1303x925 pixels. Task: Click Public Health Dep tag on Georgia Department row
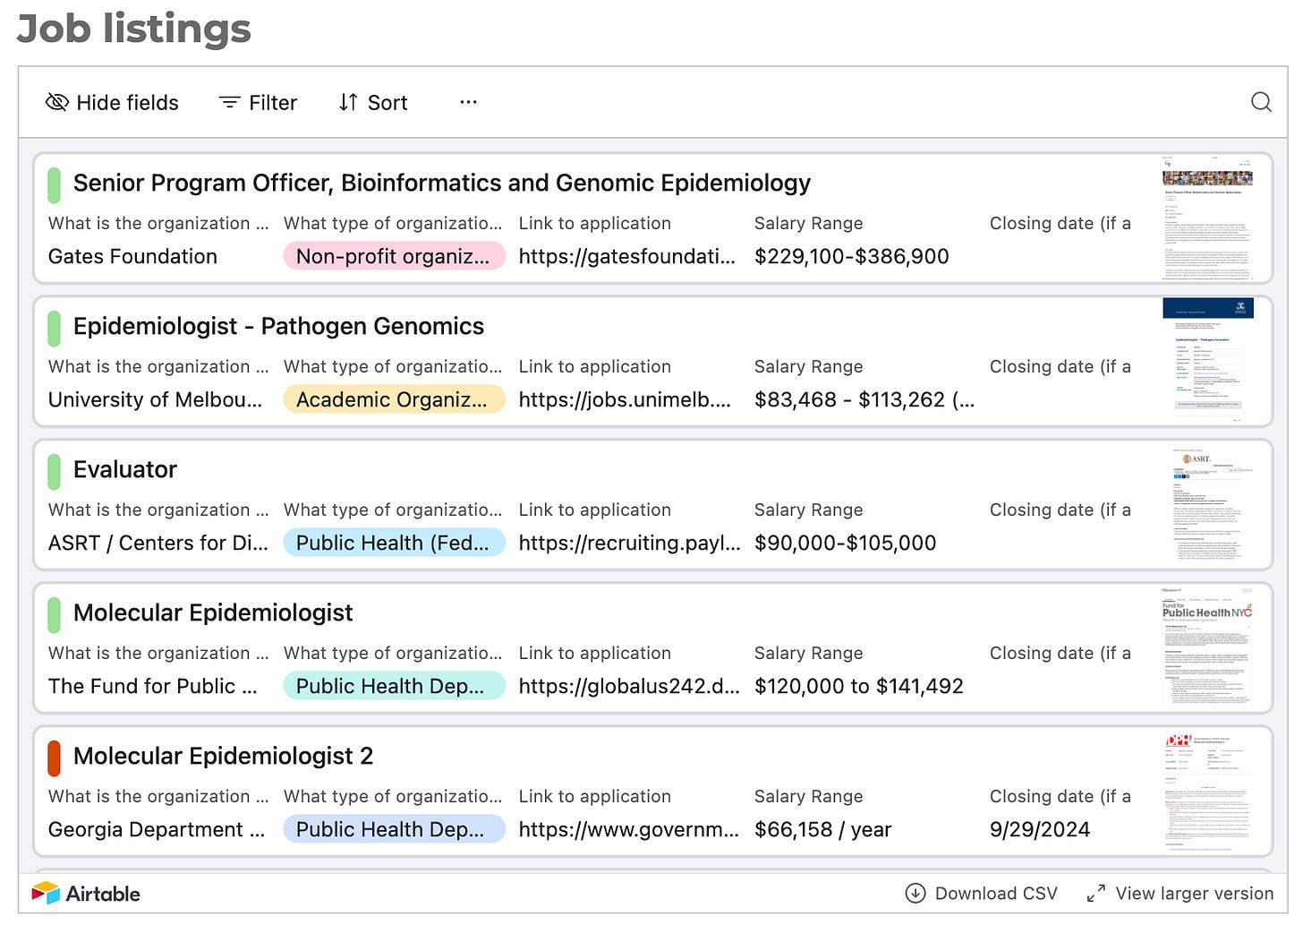394,830
